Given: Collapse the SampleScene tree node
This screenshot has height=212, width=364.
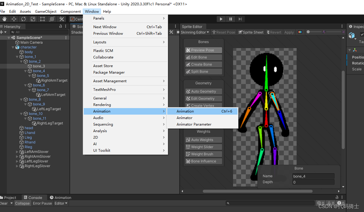Looking at the screenshot, I should (x=9, y=38).
